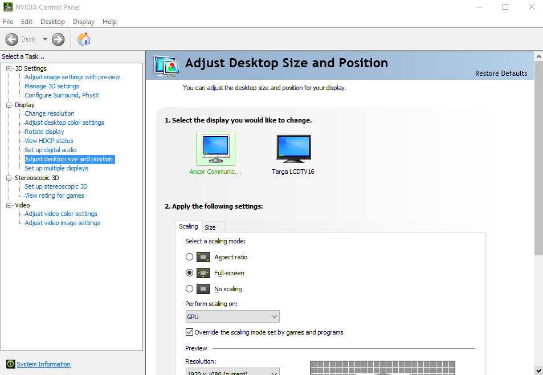The height and width of the screenshot is (375, 543).
Task: Toggle Override the scaling mode checkbox
Action: (x=189, y=332)
